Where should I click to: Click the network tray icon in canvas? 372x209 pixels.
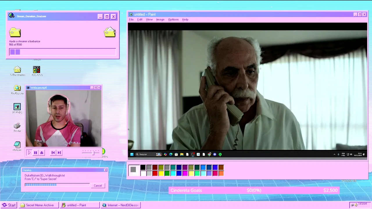(348, 154)
